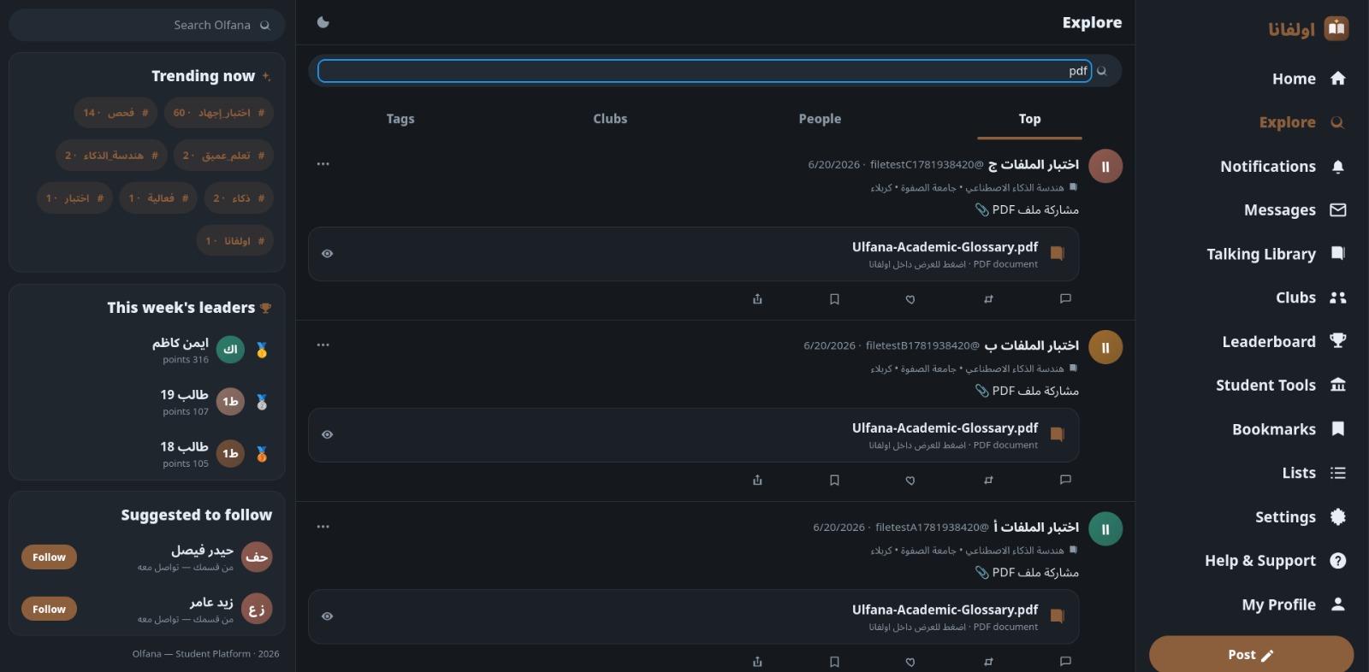Viewport: 1369px width, 672px height.
Task: Follow حيدر فيصل
Action: click(49, 557)
